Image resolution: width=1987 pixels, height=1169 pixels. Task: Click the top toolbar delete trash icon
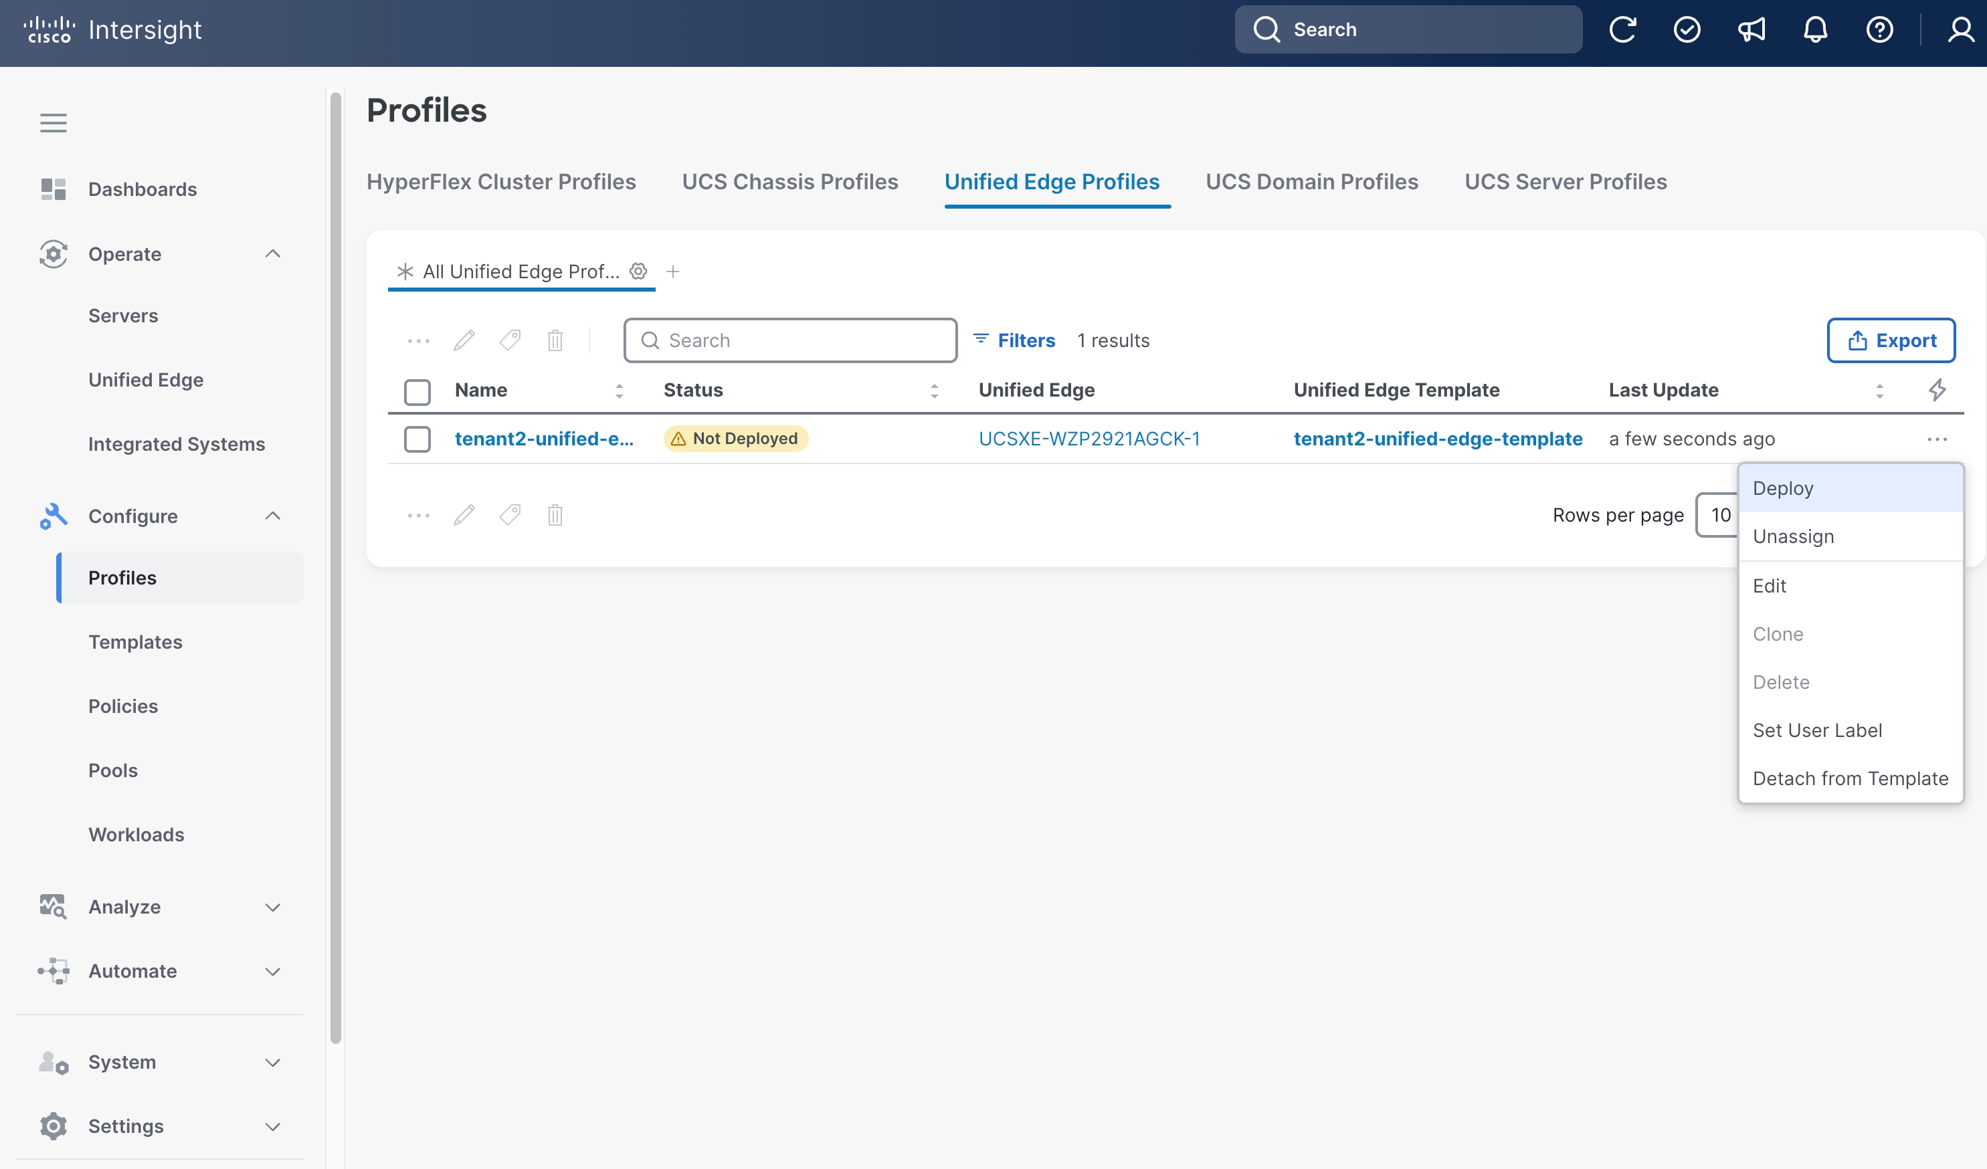coord(555,340)
